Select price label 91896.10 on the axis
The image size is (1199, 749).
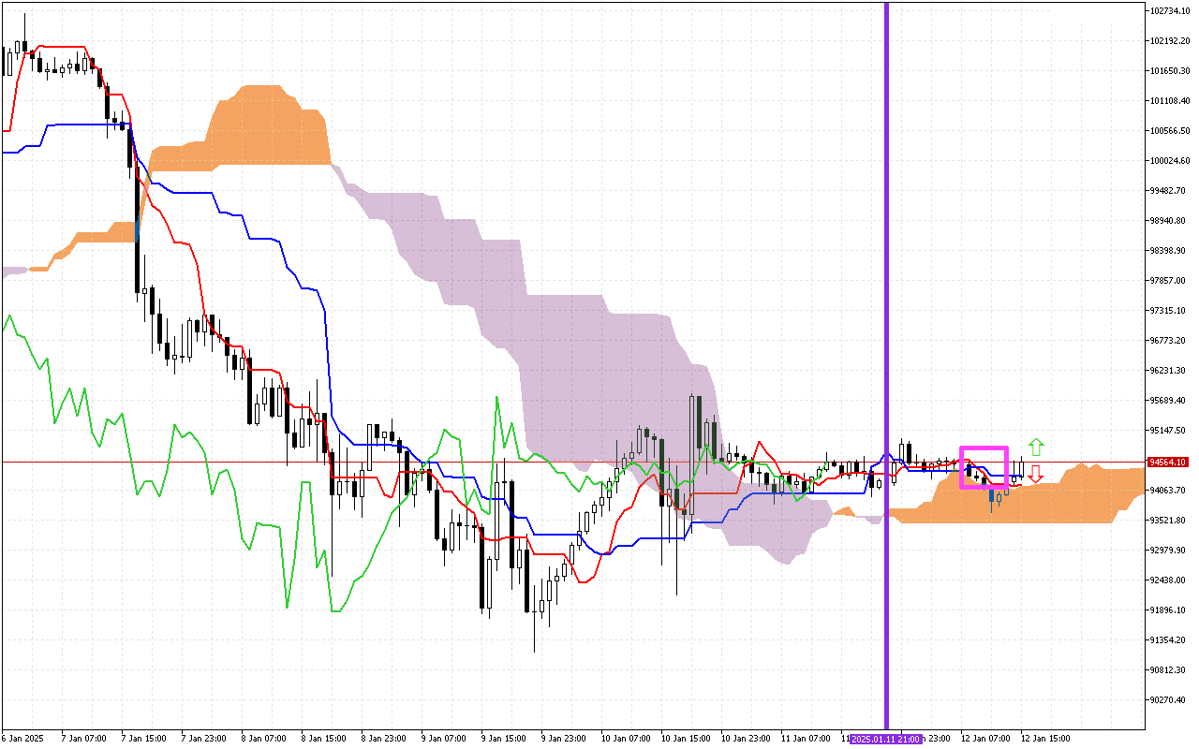click(x=1169, y=610)
